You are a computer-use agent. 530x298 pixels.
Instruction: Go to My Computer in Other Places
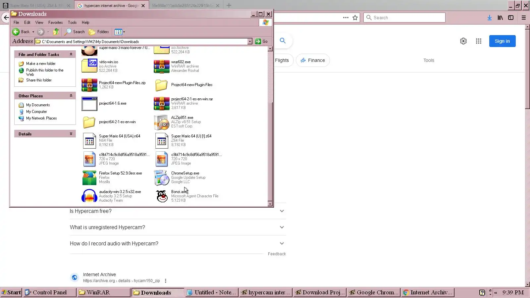click(36, 112)
